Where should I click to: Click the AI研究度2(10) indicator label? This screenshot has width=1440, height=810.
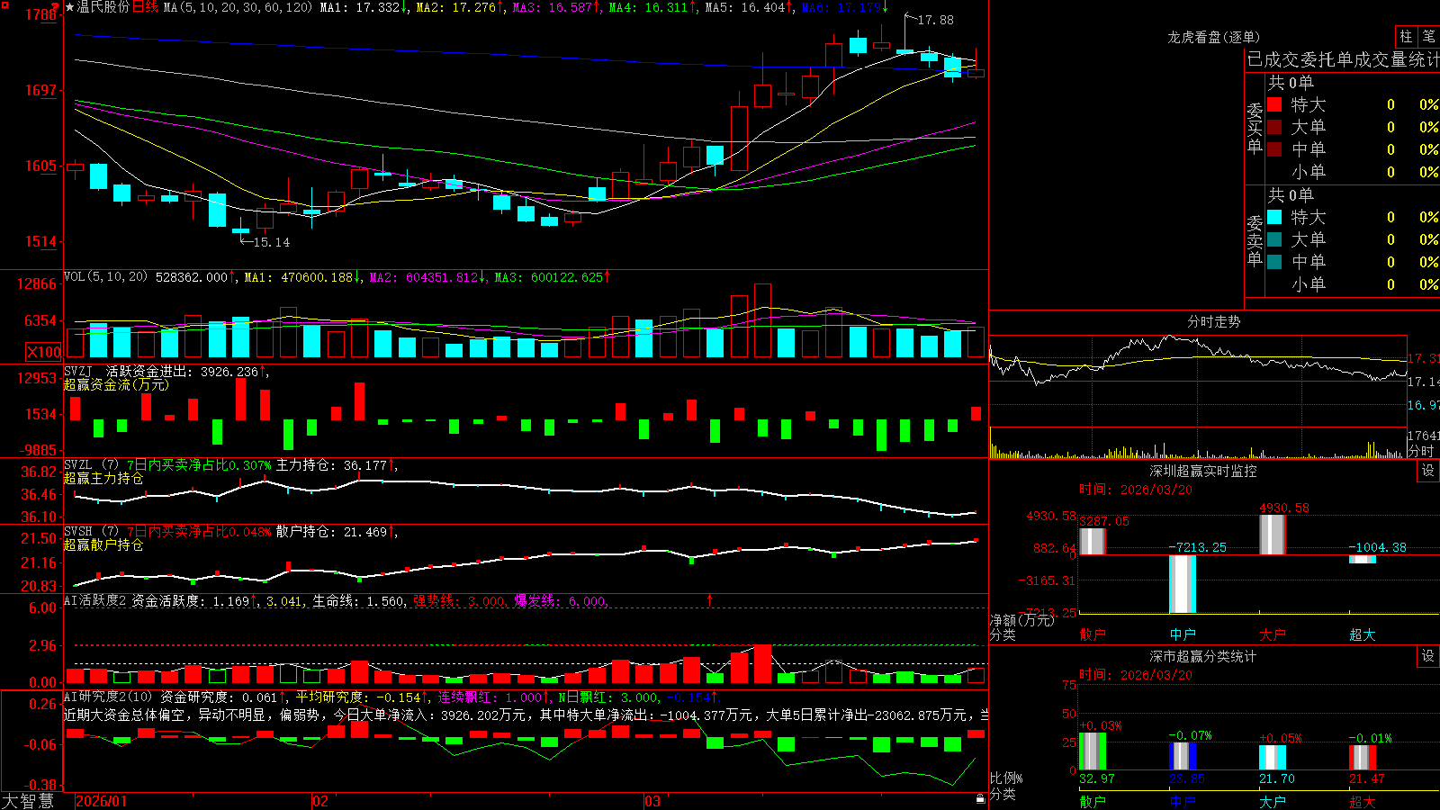pos(108,697)
